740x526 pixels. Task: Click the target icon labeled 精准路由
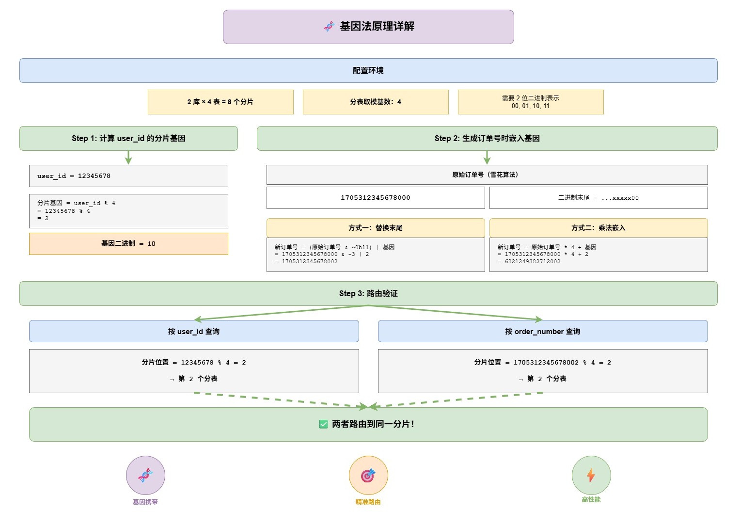368,475
